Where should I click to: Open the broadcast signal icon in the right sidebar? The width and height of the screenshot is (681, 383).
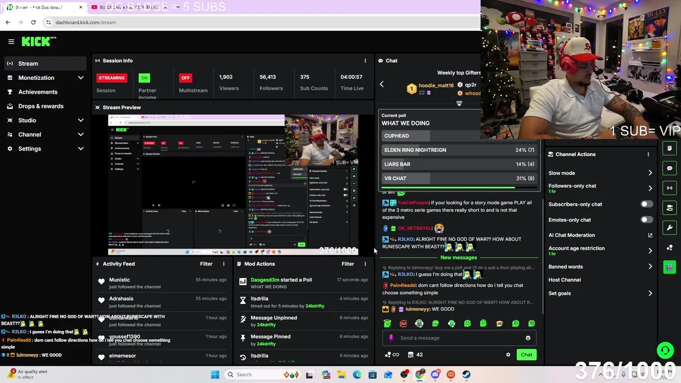670,188
